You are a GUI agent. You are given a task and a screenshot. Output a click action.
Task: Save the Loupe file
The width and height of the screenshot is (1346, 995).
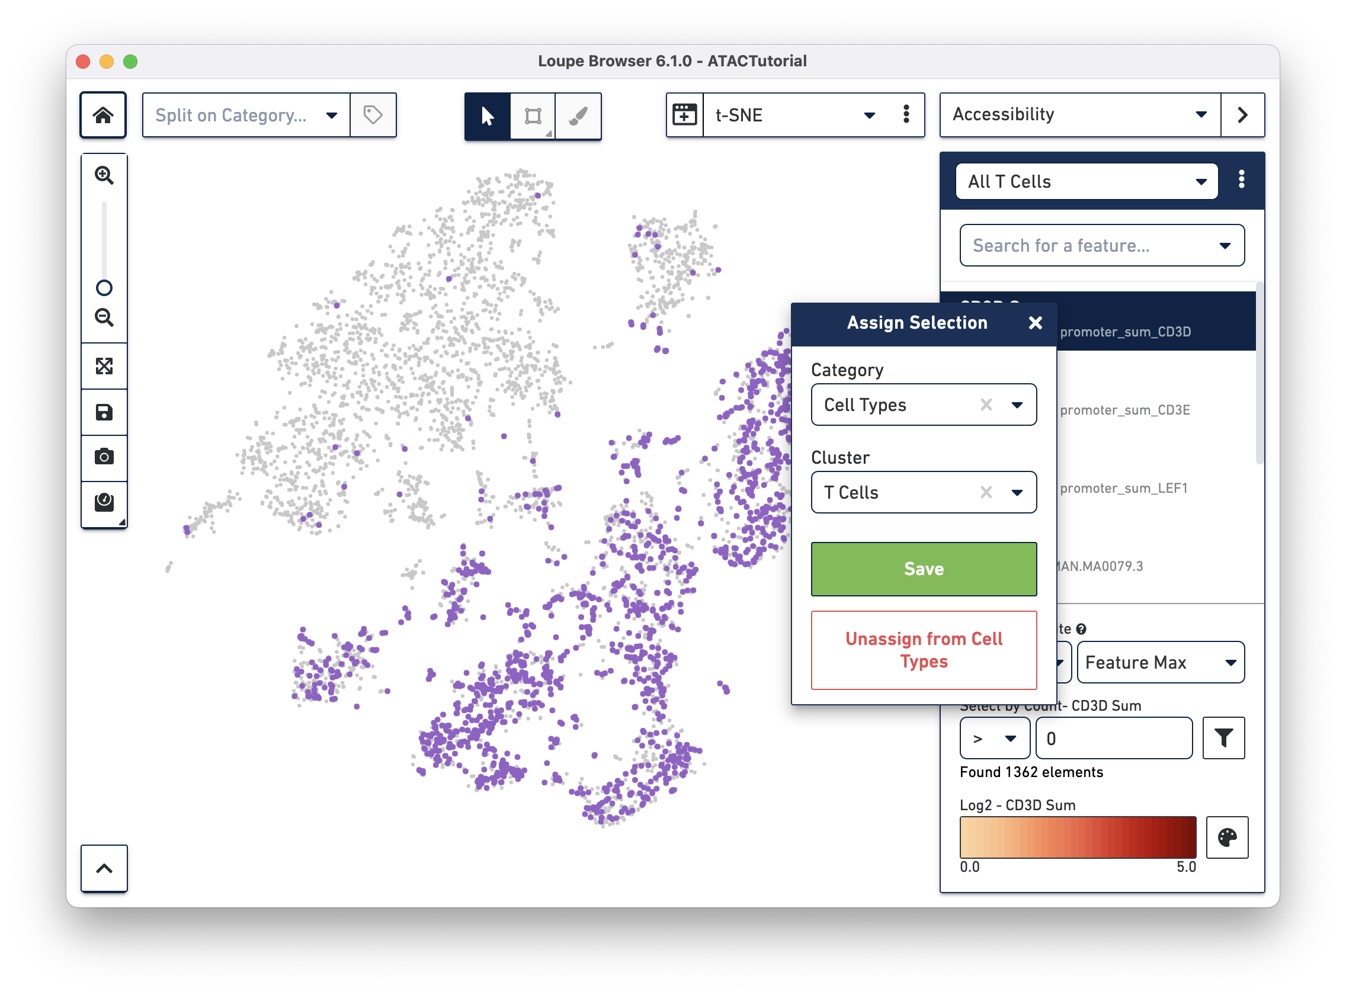(x=104, y=413)
